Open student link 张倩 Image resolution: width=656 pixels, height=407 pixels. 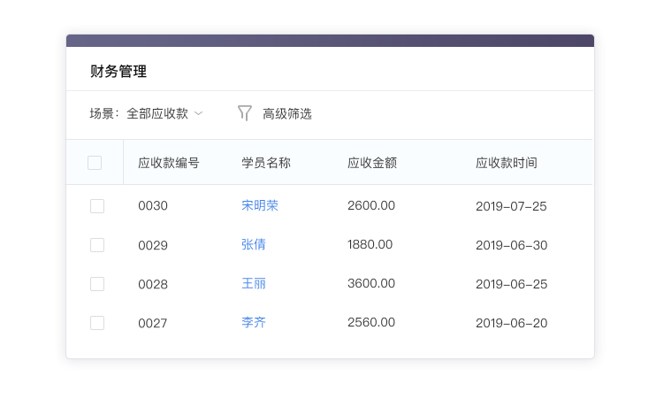[x=254, y=244]
